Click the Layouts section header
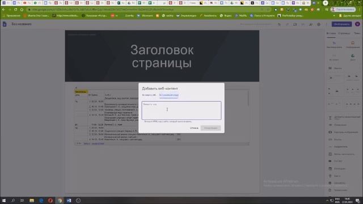363x204 pixels. 335,68
